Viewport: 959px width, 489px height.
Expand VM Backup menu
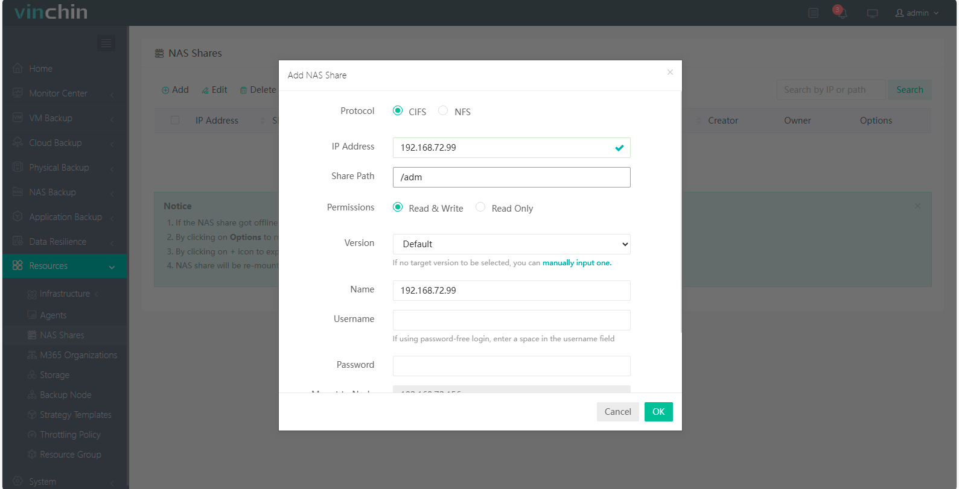[x=63, y=118]
